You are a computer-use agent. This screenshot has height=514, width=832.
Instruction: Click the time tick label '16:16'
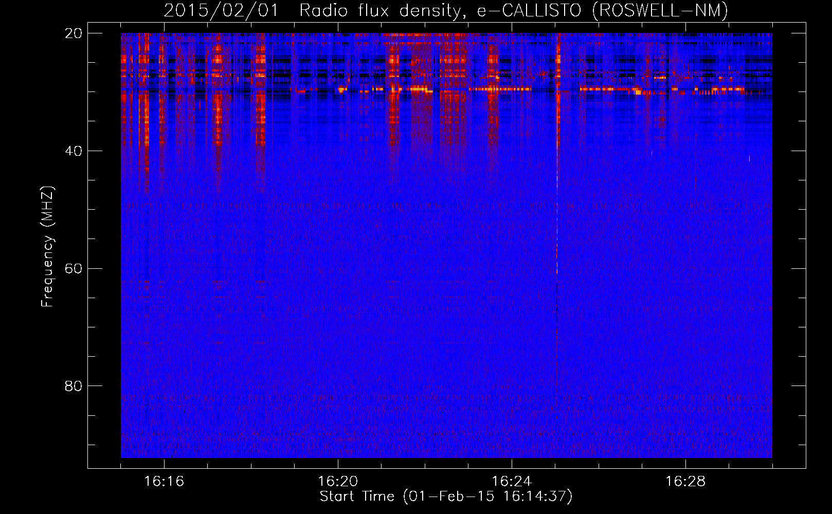(164, 481)
